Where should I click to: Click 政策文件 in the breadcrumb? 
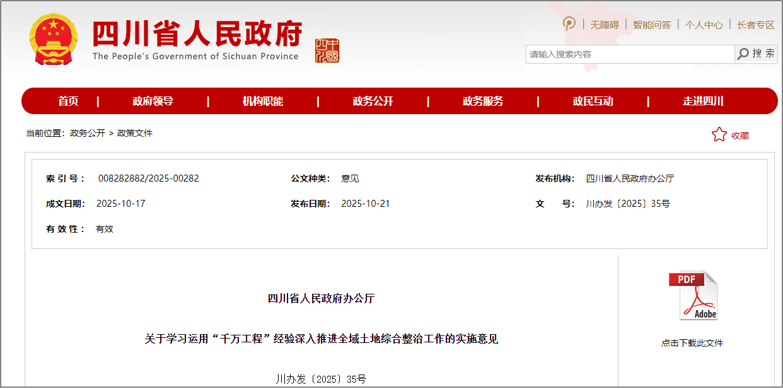pyautogui.click(x=135, y=133)
